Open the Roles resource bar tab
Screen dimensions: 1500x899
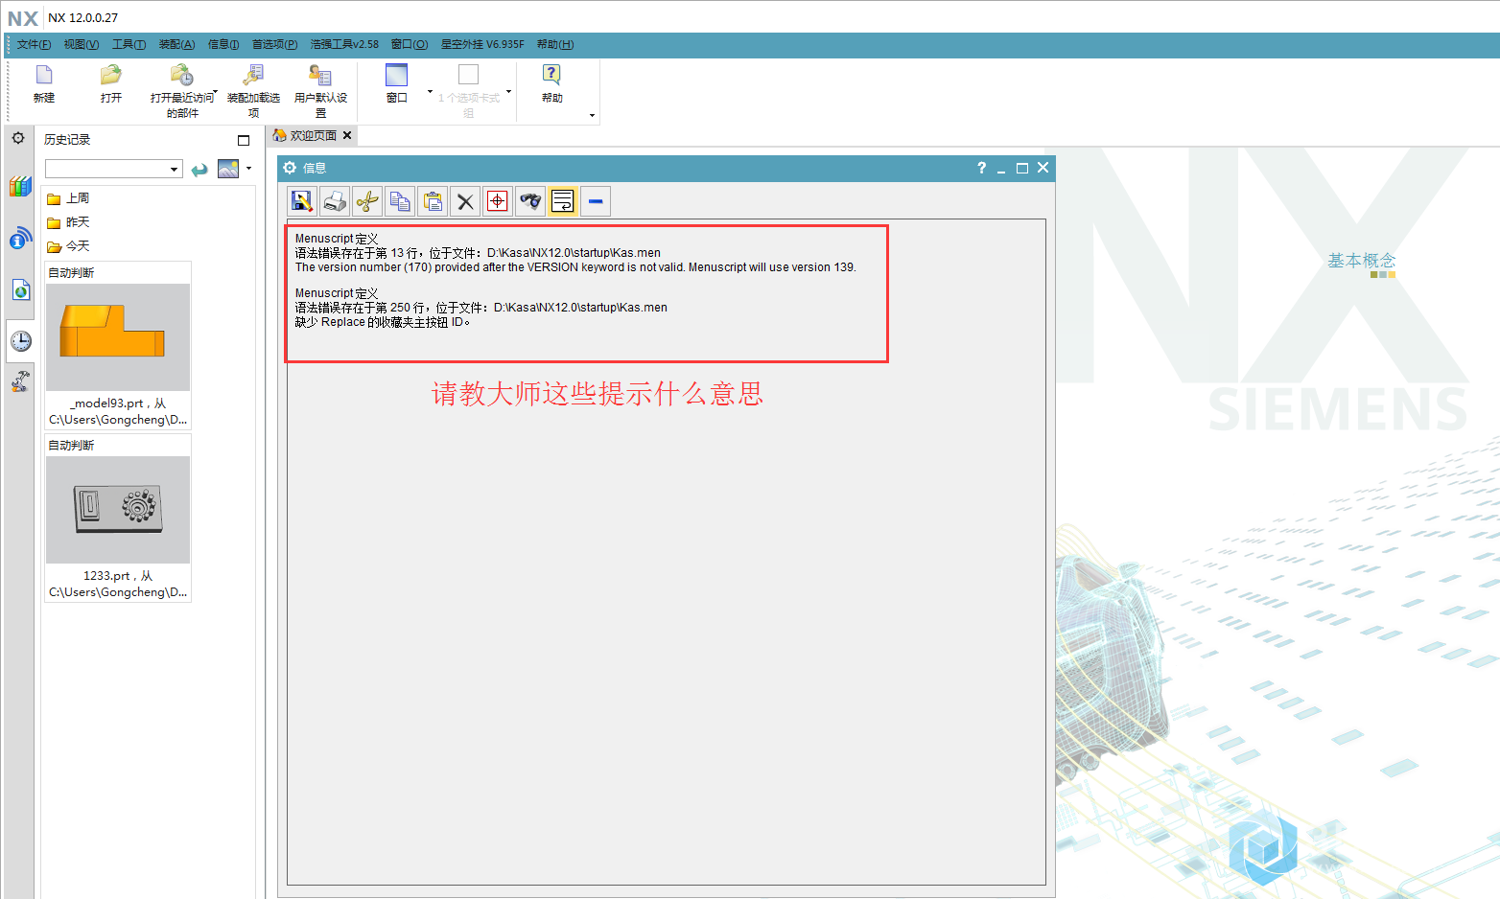click(x=20, y=381)
